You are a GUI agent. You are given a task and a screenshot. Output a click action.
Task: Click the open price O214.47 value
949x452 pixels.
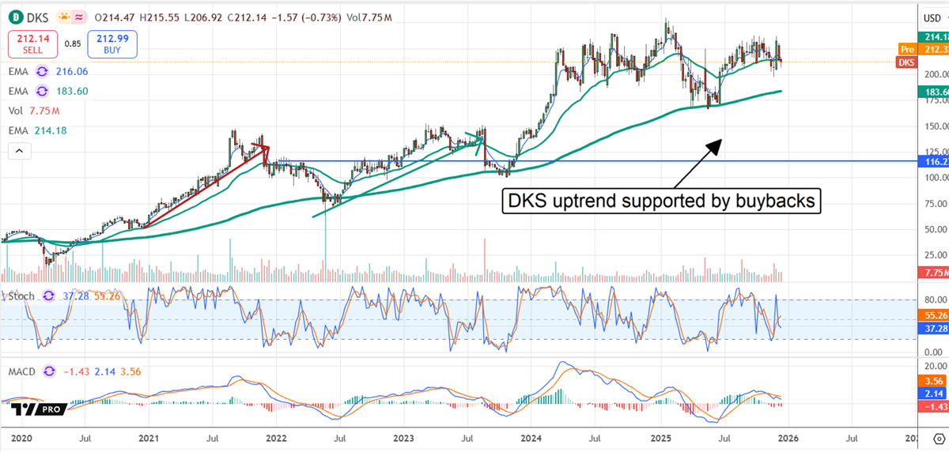[116, 17]
